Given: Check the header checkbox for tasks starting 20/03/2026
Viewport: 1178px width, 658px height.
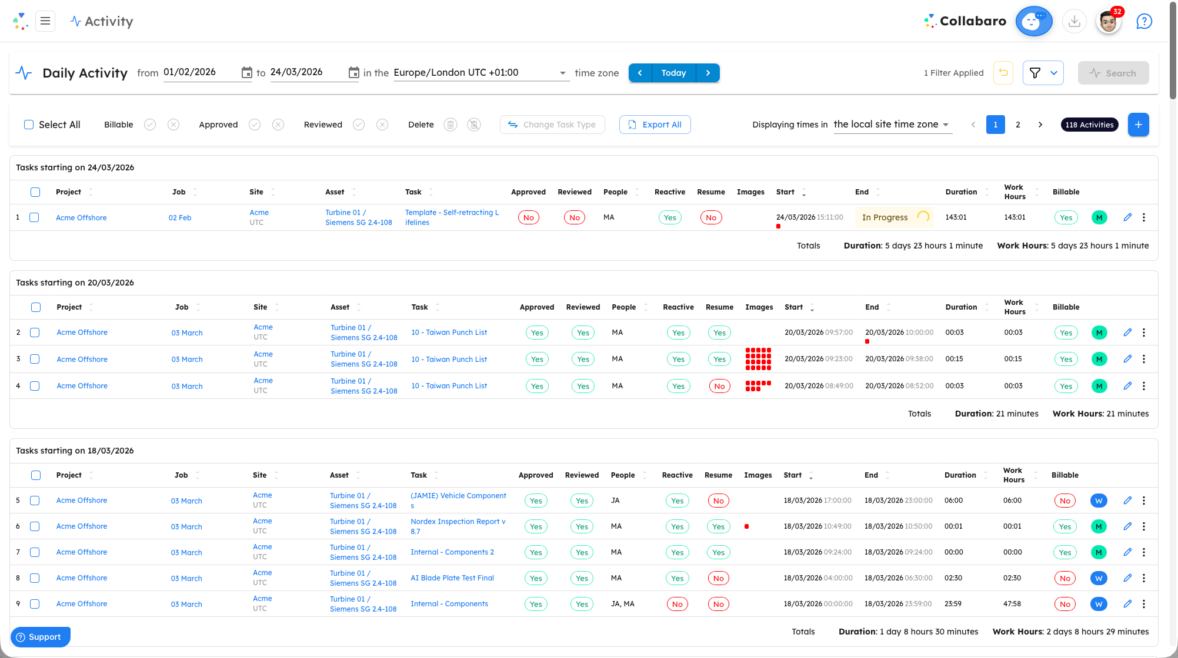Looking at the screenshot, I should click(35, 307).
